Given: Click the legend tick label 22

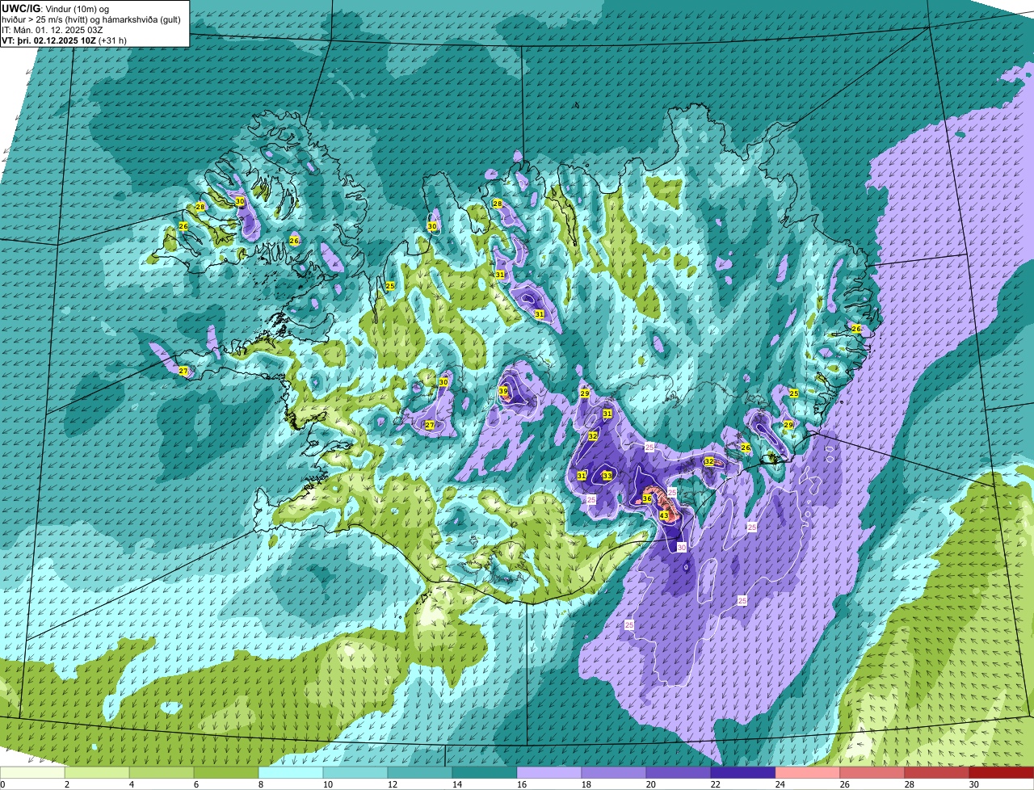Looking at the screenshot, I should [x=716, y=784].
